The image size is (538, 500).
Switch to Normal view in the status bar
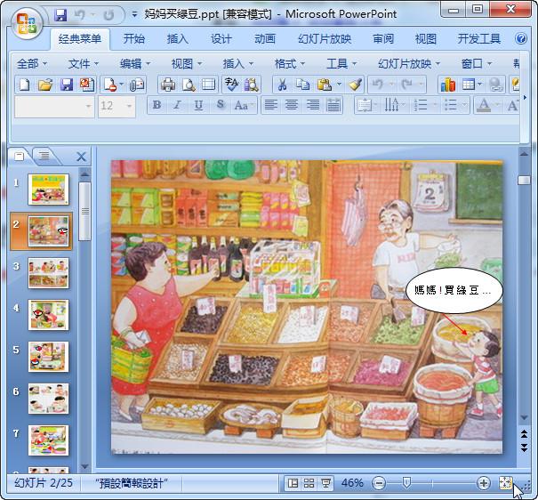click(x=293, y=483)
